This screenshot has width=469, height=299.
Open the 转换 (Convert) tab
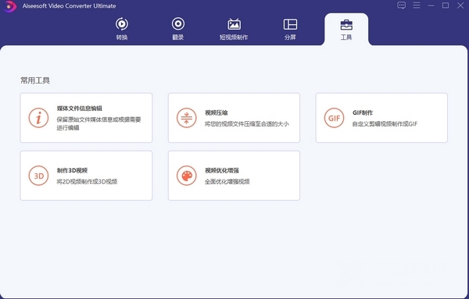(122, 29)
